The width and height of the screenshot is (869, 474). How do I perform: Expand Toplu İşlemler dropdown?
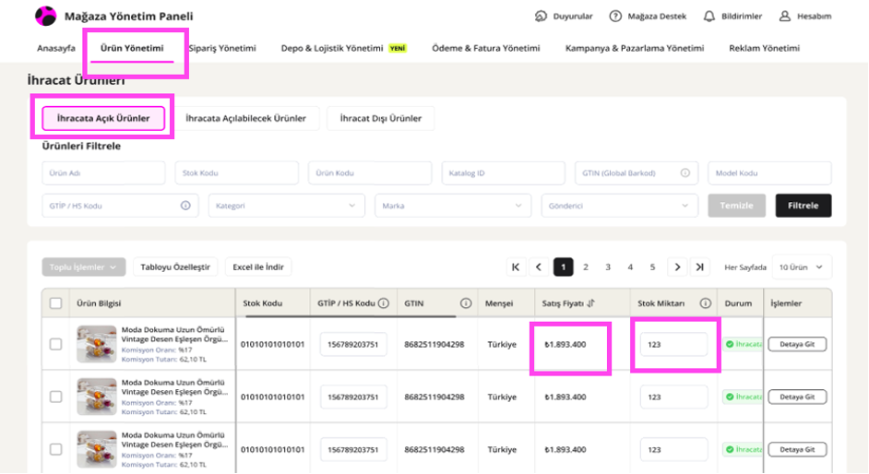tap(84, 267)
